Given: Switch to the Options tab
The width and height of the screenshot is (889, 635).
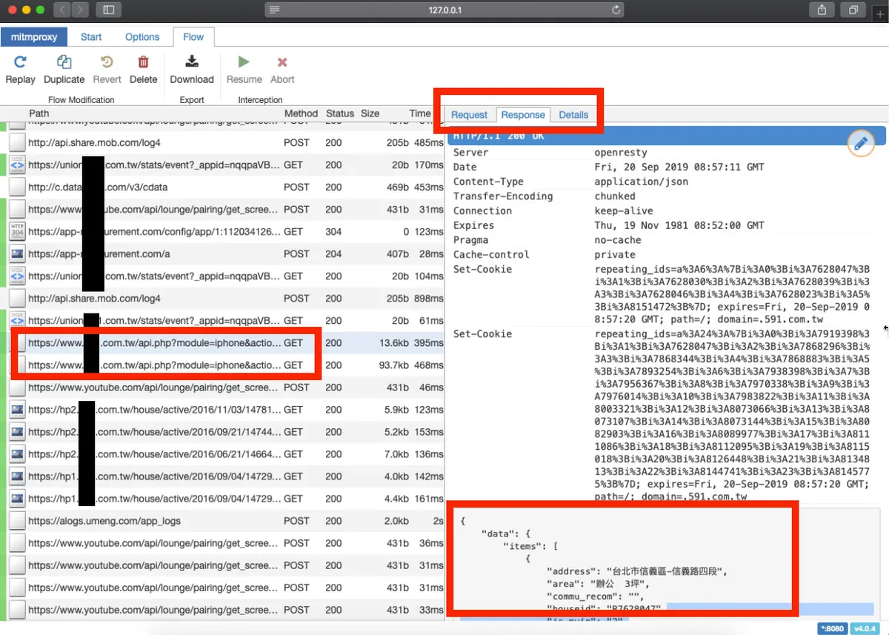Looking at the screenshot, I should point(141,36).
